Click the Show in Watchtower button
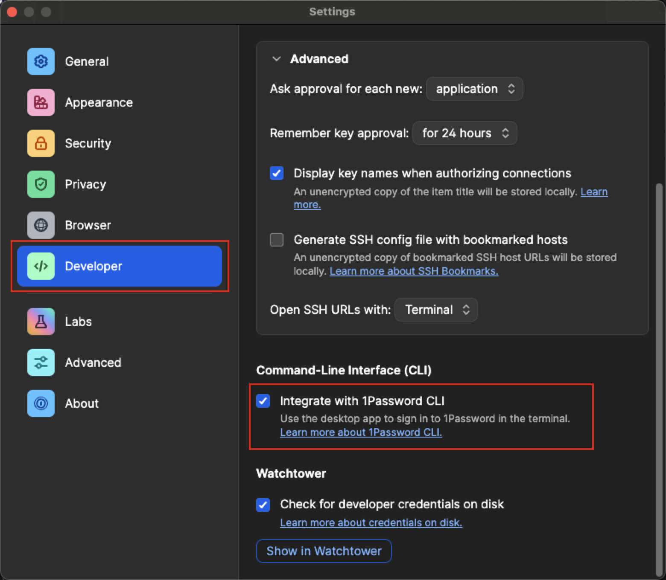 [324, 551]
